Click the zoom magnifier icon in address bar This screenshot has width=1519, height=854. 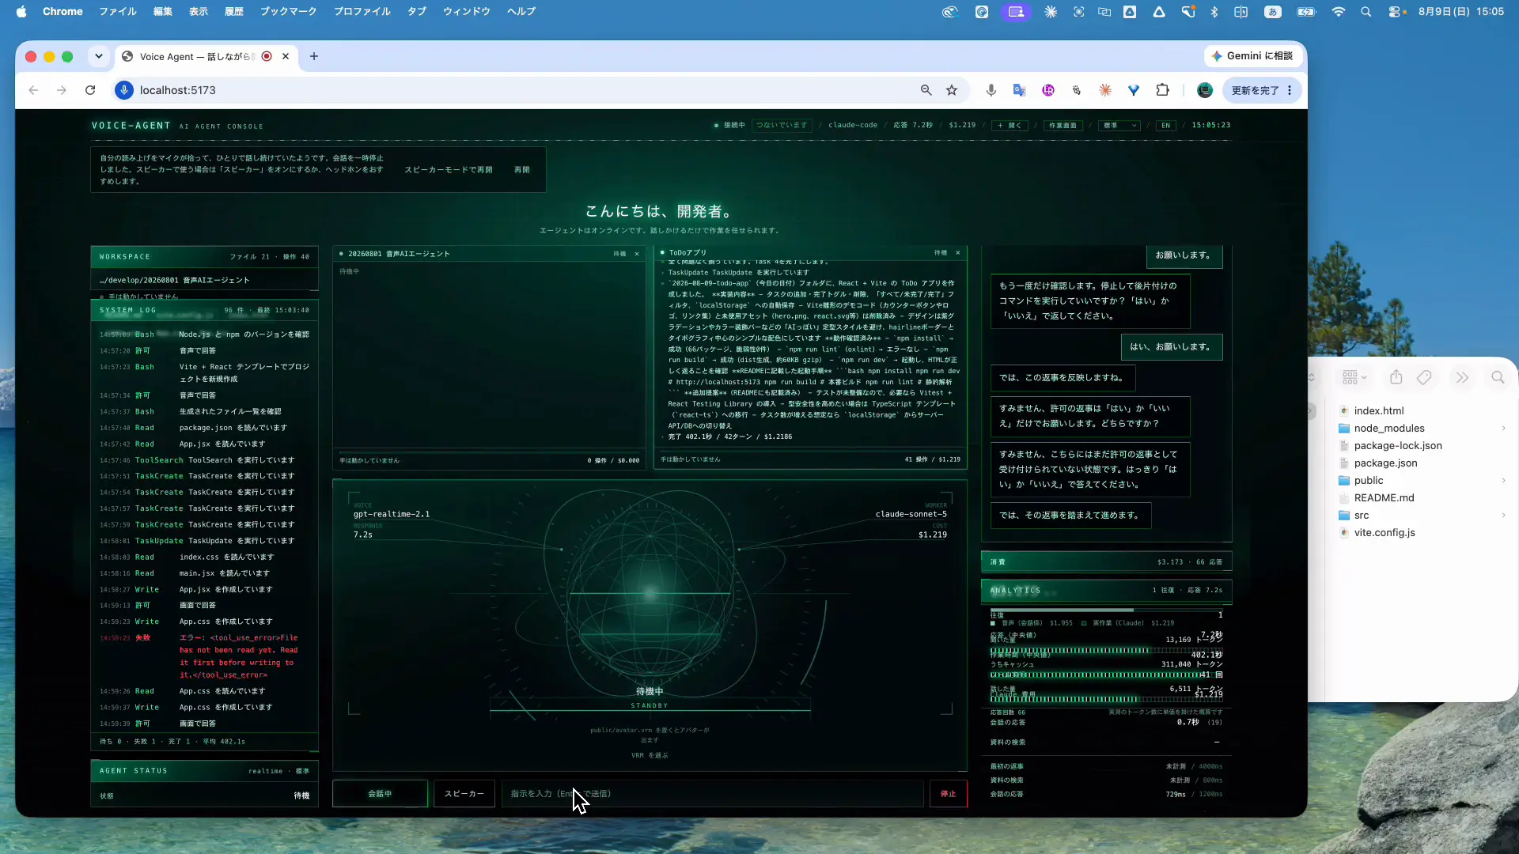tap(926, 90)
